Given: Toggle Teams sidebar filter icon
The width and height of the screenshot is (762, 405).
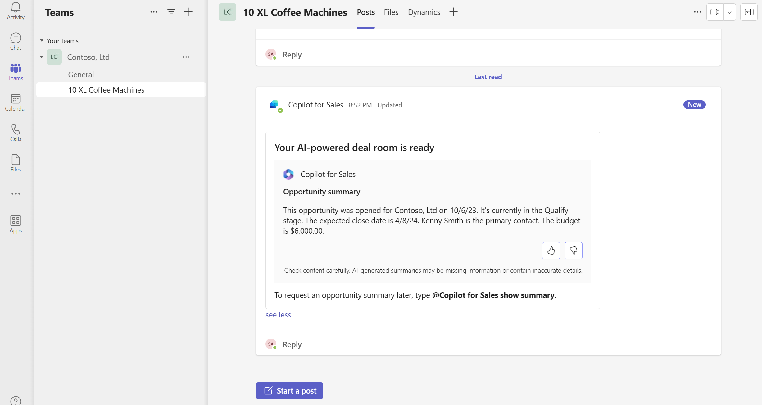Looking at the screenshot, I should point(171,11).
